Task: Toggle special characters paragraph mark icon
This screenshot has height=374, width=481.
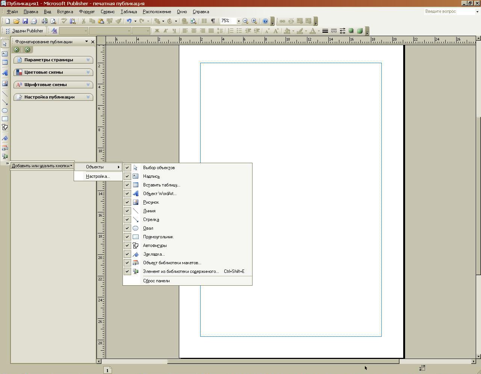Action: coord(213,21)
